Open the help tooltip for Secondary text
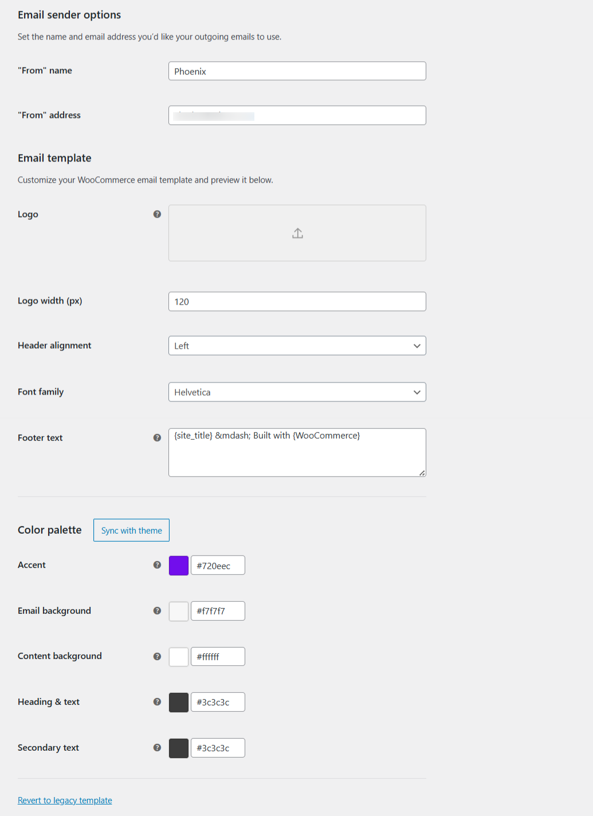 pos(157,748)
